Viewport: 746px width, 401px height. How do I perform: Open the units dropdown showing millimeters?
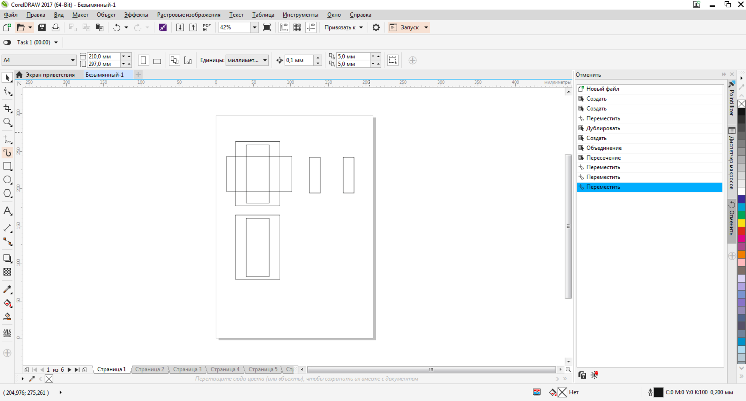pos(264,61)
